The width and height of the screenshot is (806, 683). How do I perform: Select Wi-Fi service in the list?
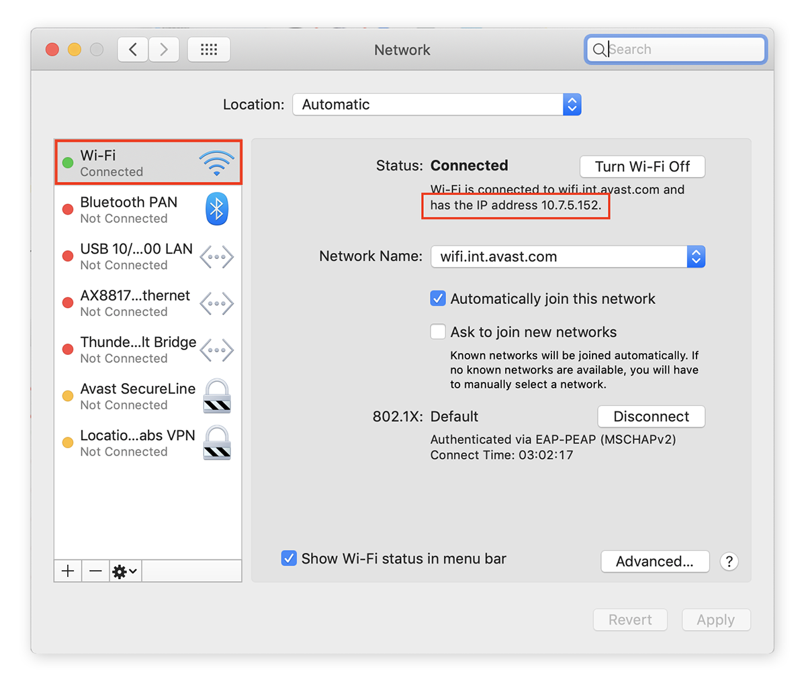(148, 162)
